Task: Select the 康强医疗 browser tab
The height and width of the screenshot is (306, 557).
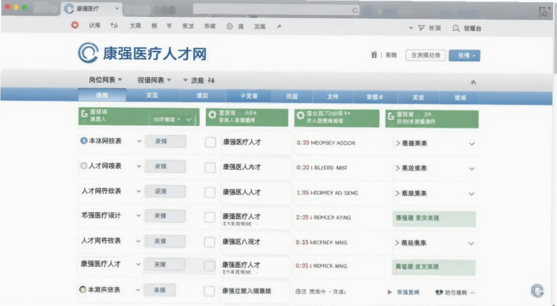Action: pos(93,9)
